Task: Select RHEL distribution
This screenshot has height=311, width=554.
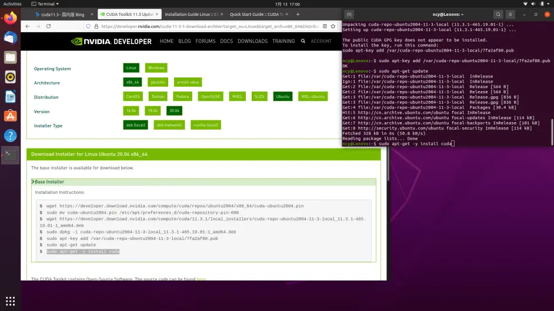Action: (x=238, y=96)
